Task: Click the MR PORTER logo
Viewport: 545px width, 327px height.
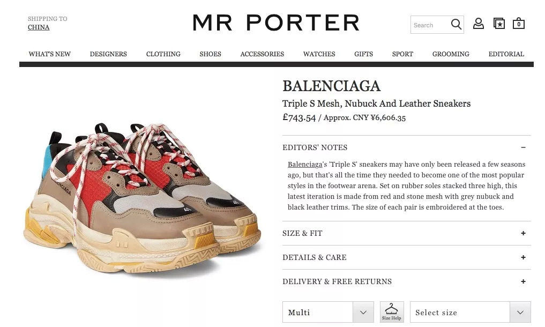Action: click(x=276, y=23)
